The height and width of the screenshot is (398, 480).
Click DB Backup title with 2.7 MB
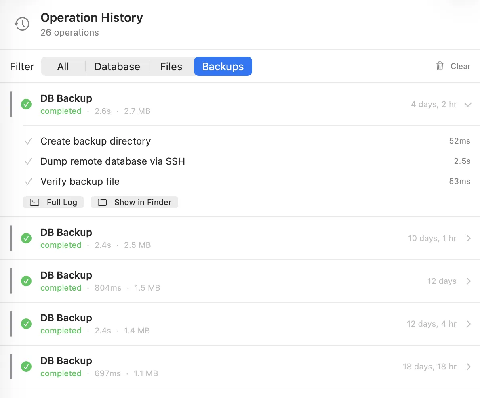[66, 98]
